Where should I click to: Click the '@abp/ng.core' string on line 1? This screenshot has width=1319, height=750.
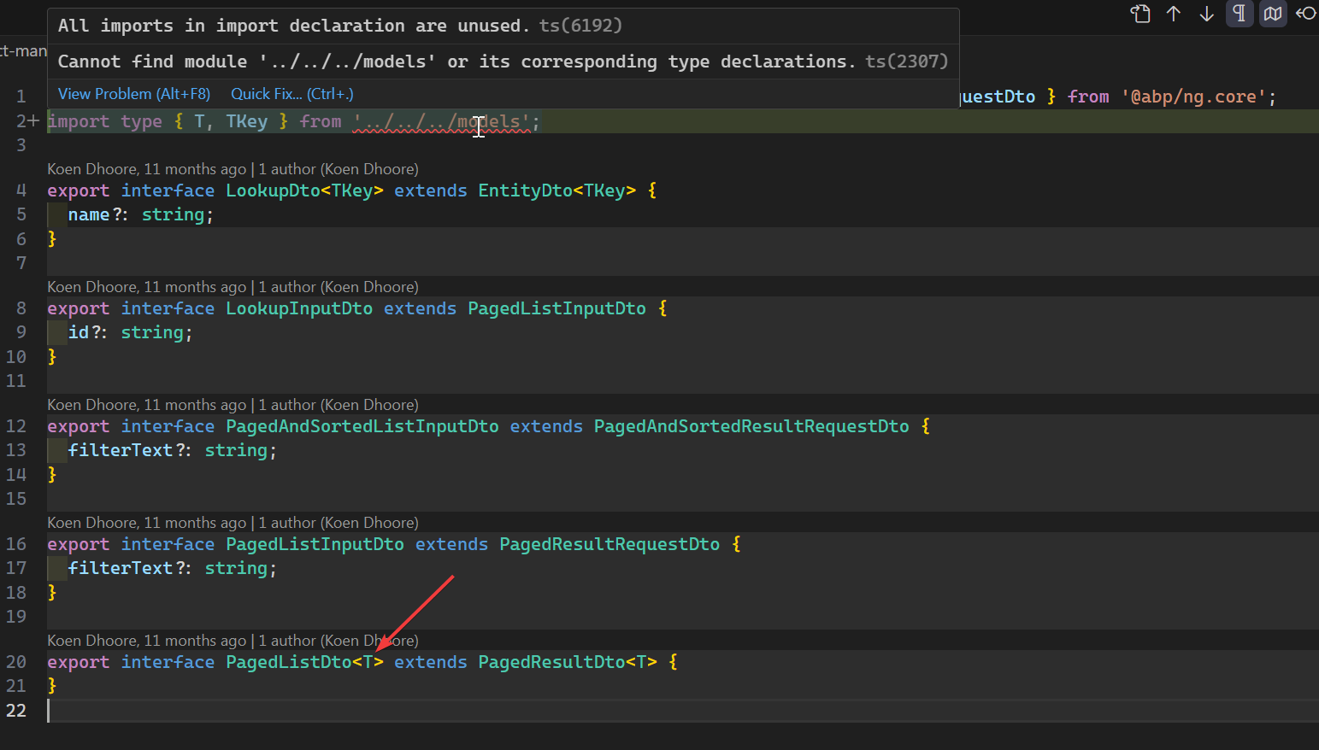(1193, 97)
